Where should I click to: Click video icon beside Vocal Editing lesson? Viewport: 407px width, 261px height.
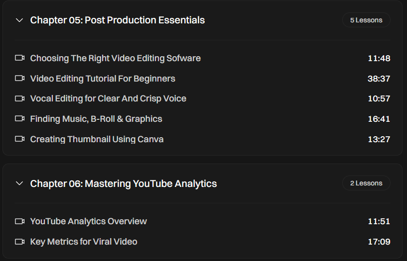click(x=20, y=99)
